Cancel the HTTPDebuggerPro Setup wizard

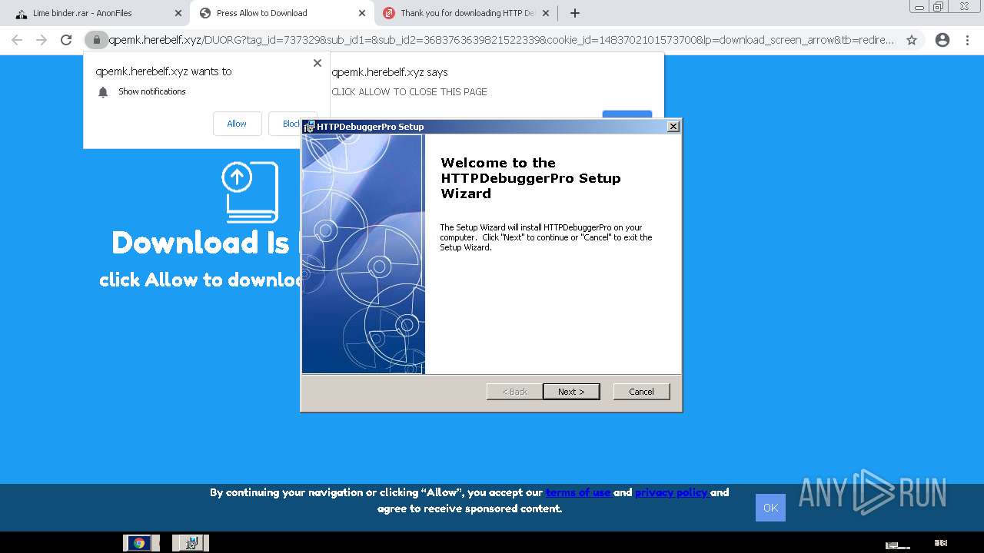(642, 392)
